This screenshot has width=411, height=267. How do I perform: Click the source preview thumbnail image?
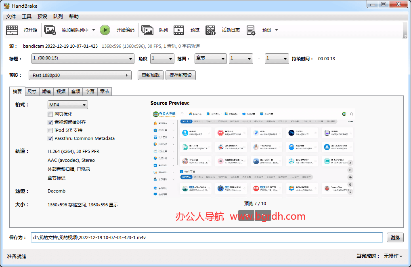click(x=253, y=154)
